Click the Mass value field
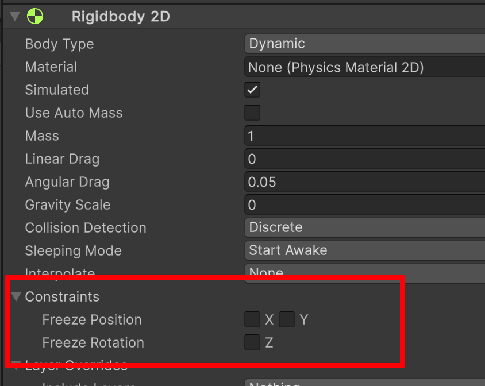Screen dimensions: 485x386 [365, 136]
